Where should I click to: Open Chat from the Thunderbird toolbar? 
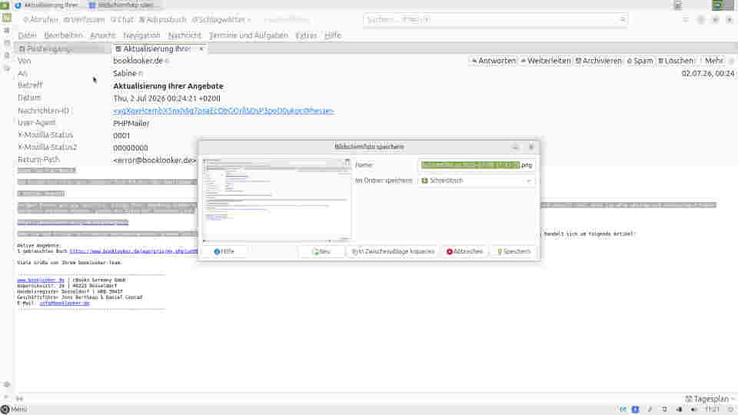pyautogui.click(x=122, y=20)
